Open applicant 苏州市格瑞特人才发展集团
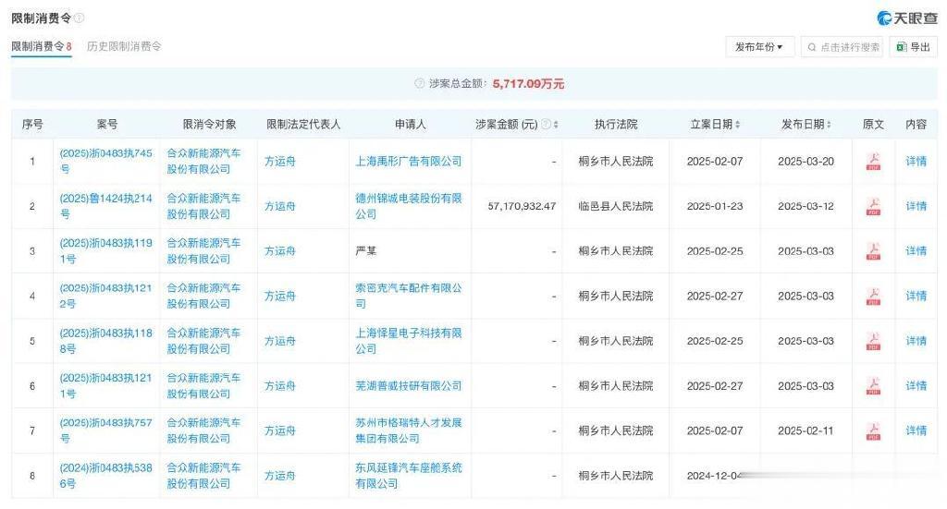Screen dimensions: 947x509 (408, 430)
